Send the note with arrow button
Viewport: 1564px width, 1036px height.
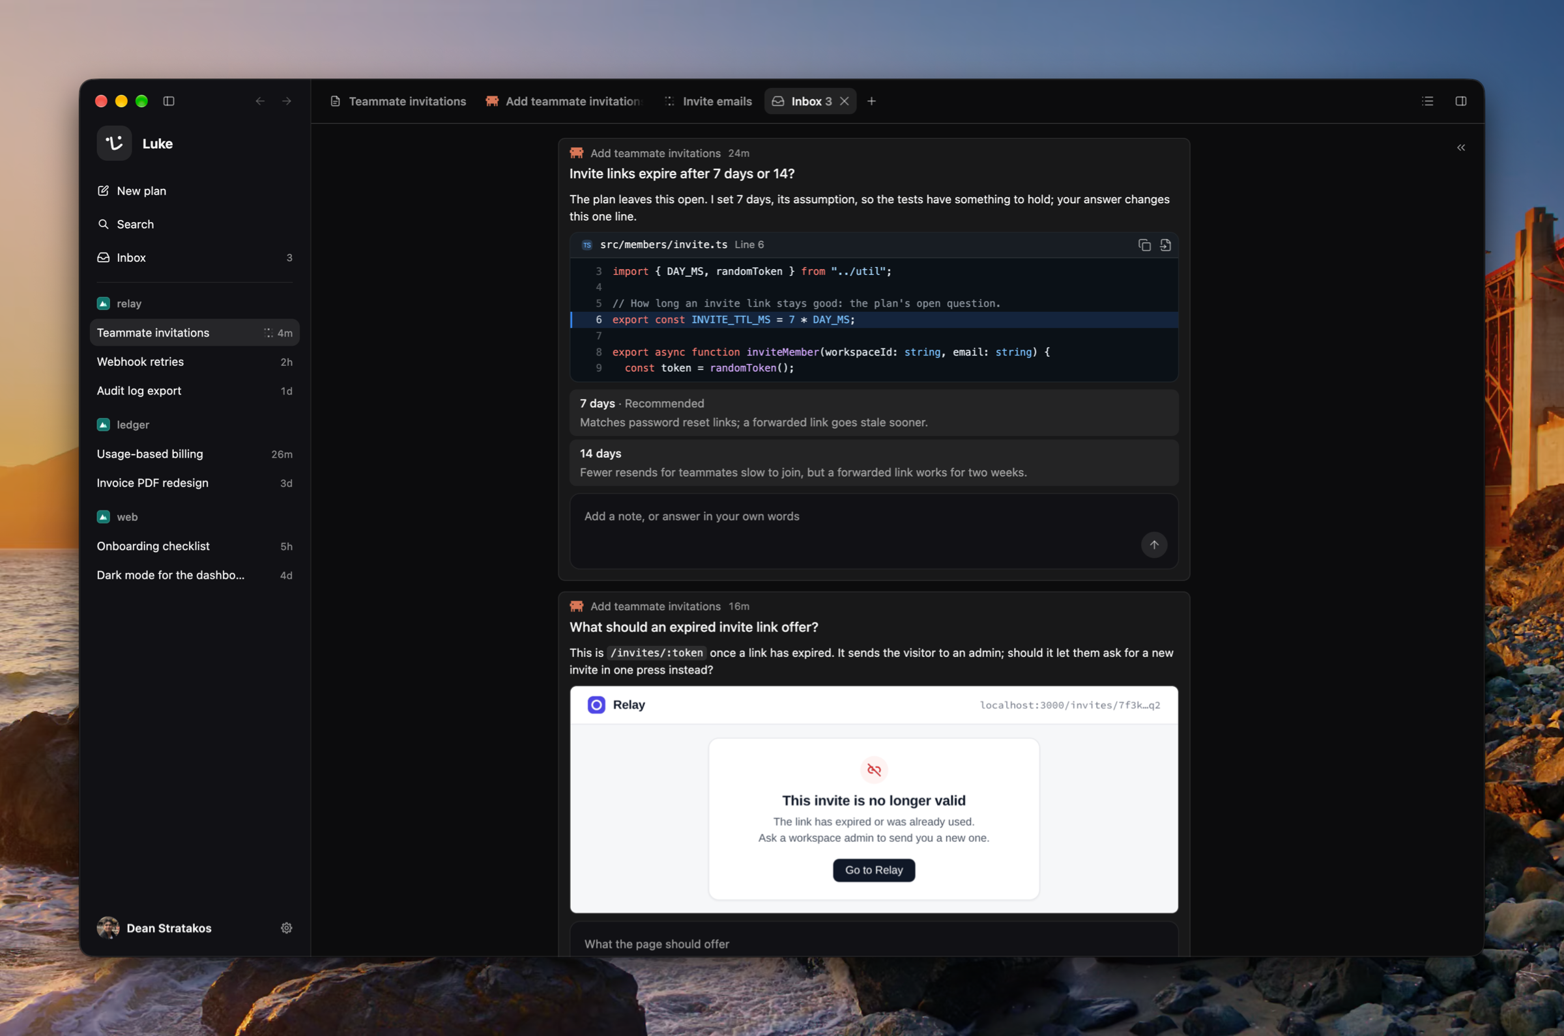tap(1153, 545)
